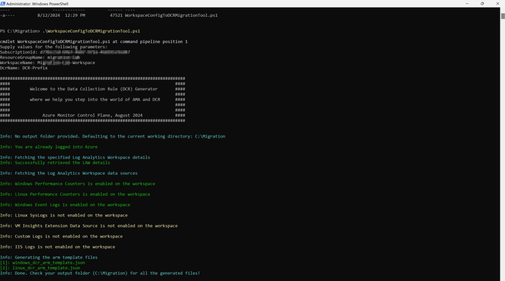
Task: Click 'Done. Check your output folder' line
Action: point(100,273)
